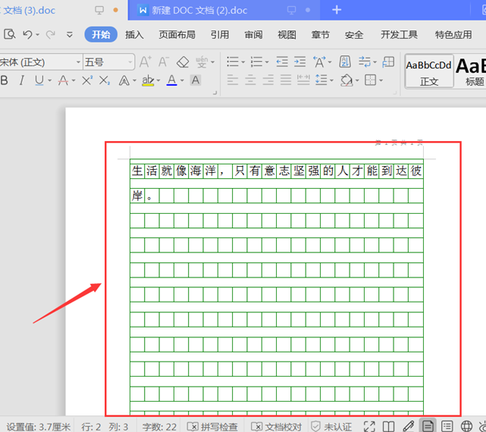Show or hide paragraph marks icon
Image resolution: width=486 pixels, height=432 pixels.
pos(364,62)
